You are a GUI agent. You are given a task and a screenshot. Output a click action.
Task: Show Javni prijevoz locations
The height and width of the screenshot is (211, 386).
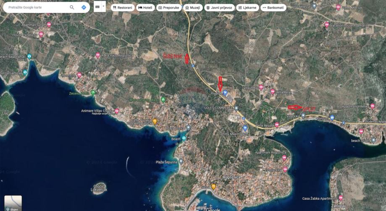tap(219, 8)
